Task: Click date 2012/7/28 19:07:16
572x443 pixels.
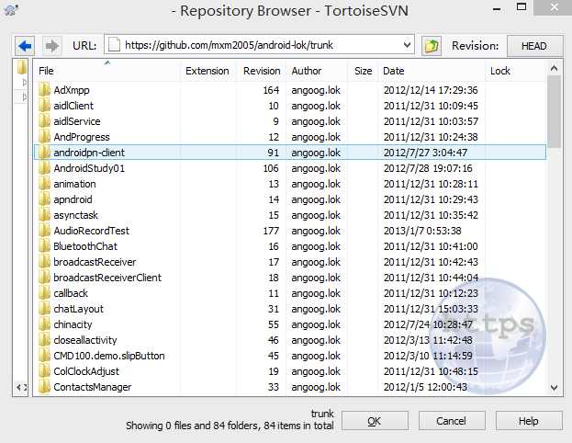Action: (428, 168)
